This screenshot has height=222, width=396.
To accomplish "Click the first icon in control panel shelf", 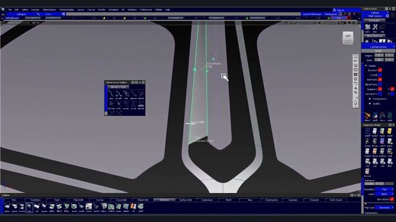I will [x=368, y=27].
